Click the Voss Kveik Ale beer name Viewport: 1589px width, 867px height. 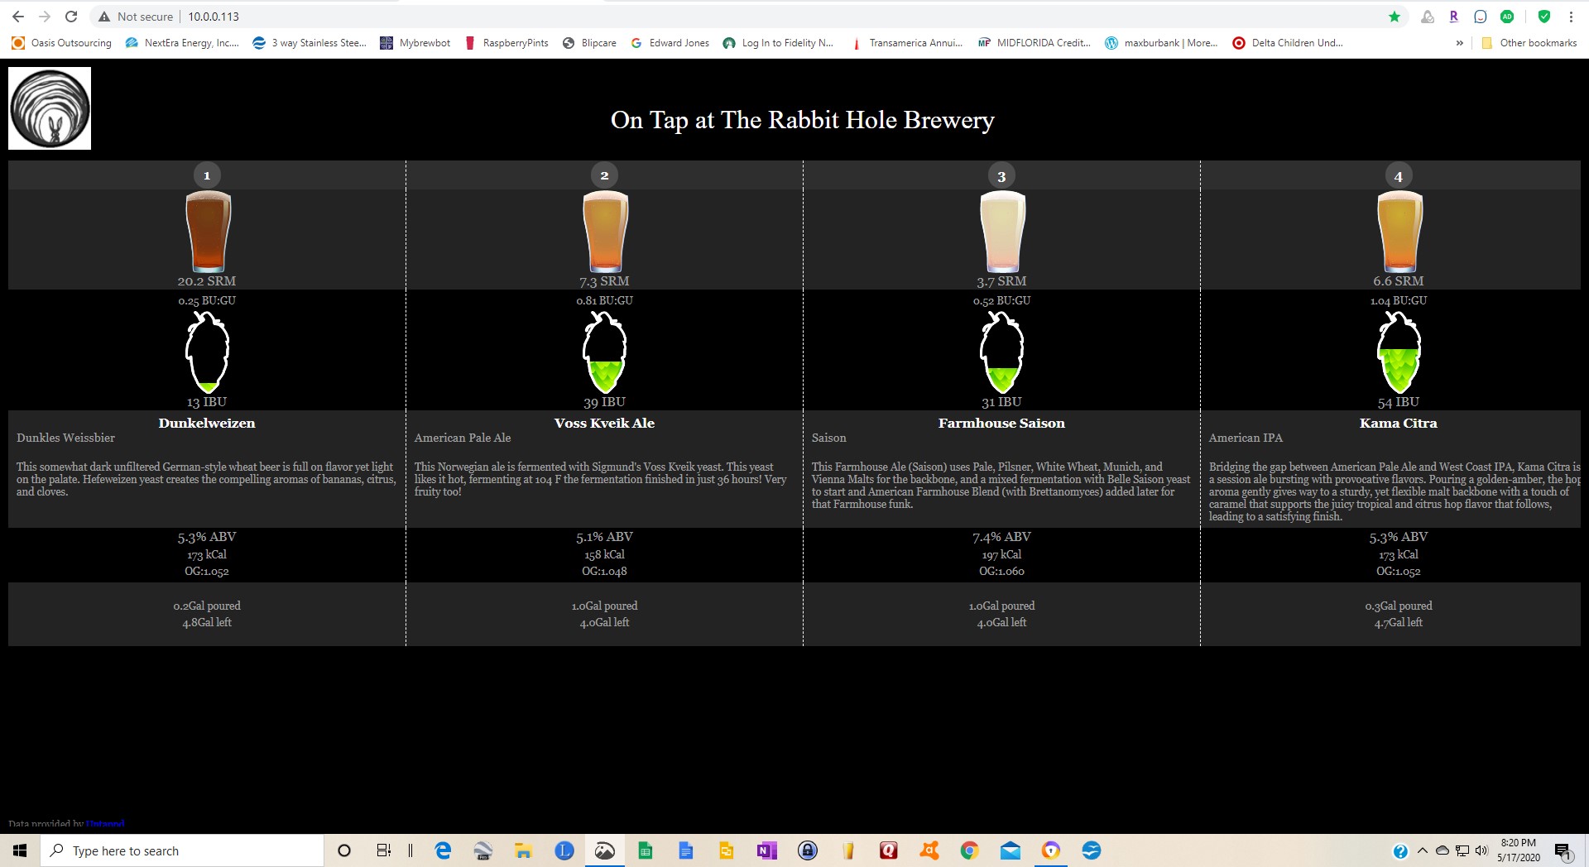click(604, 423)
